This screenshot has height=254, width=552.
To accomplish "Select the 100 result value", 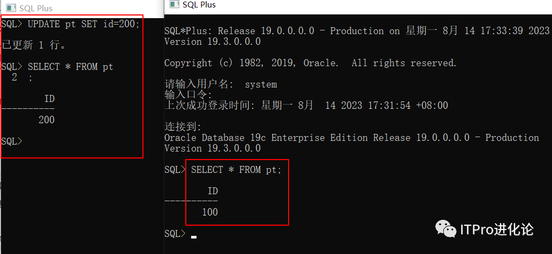I will click(x=210, y=212).
